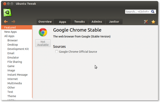
Task: Select Featured in the sidebar
Action: coord(17,28)
